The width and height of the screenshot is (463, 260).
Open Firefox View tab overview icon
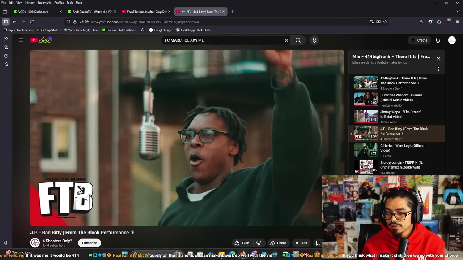point(5,12)
